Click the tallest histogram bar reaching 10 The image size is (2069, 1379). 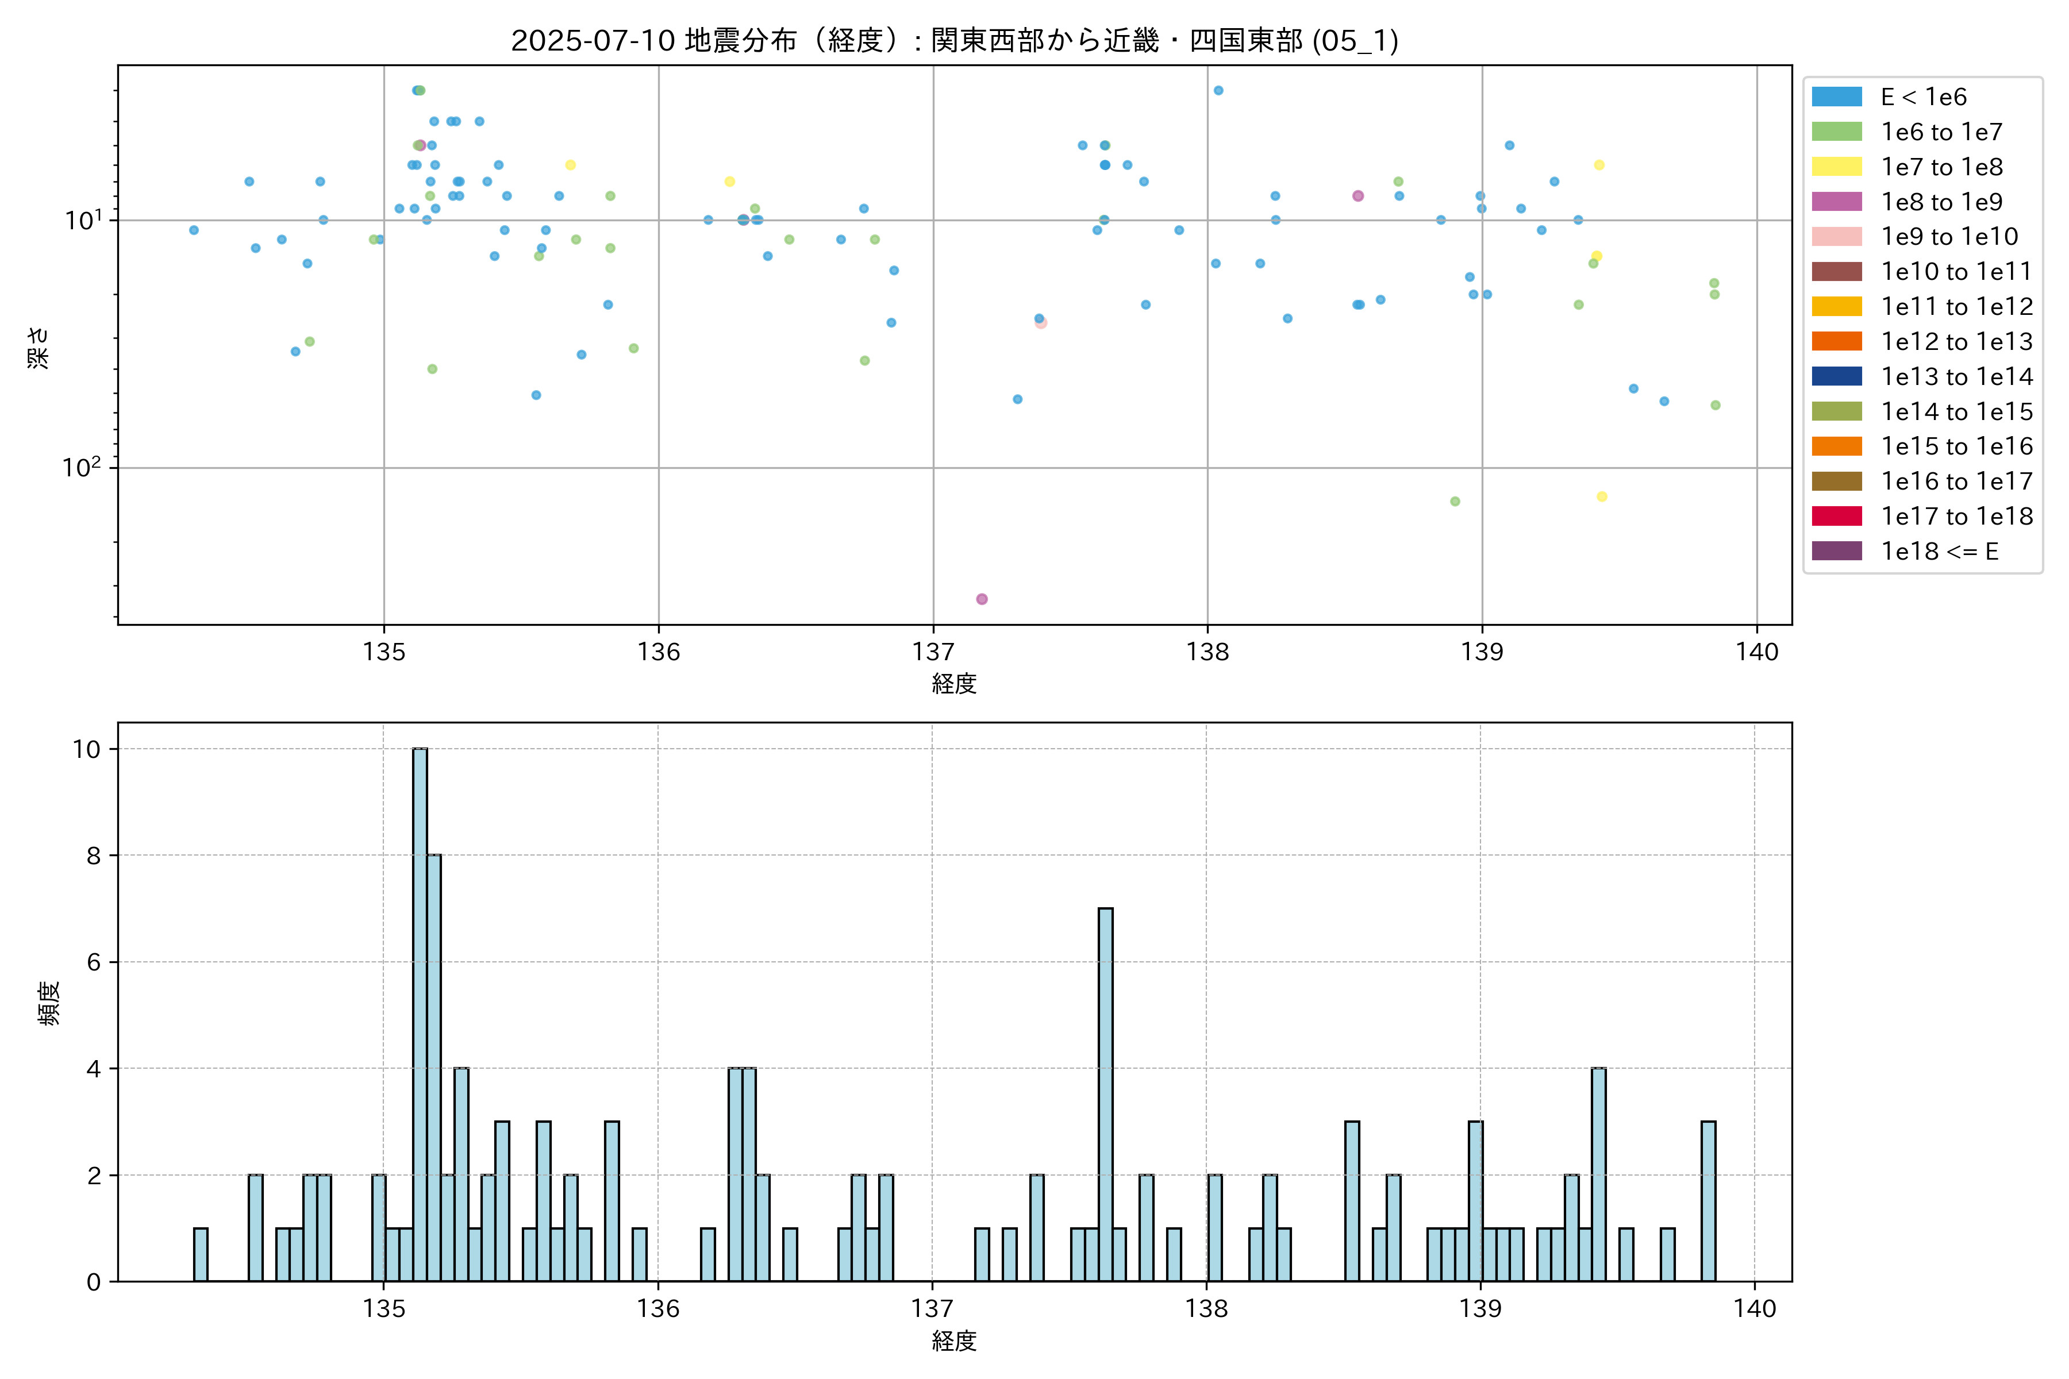[x=420, y=1015]
